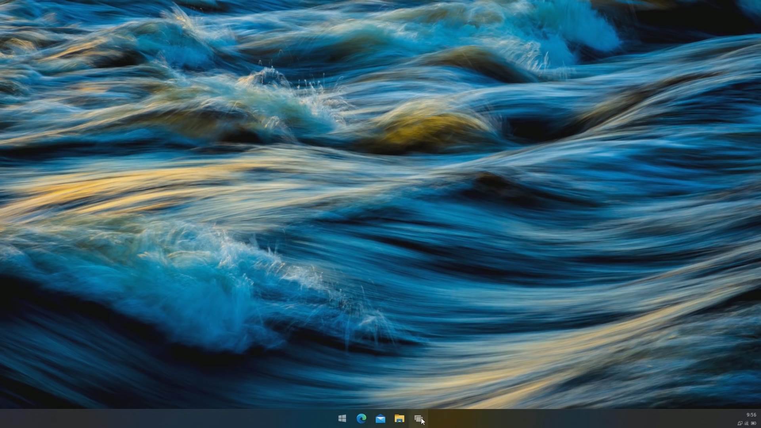Click the Windows logo on the taskbar
The width and height of the screenshot is (761, 428).
coord(342,418)
